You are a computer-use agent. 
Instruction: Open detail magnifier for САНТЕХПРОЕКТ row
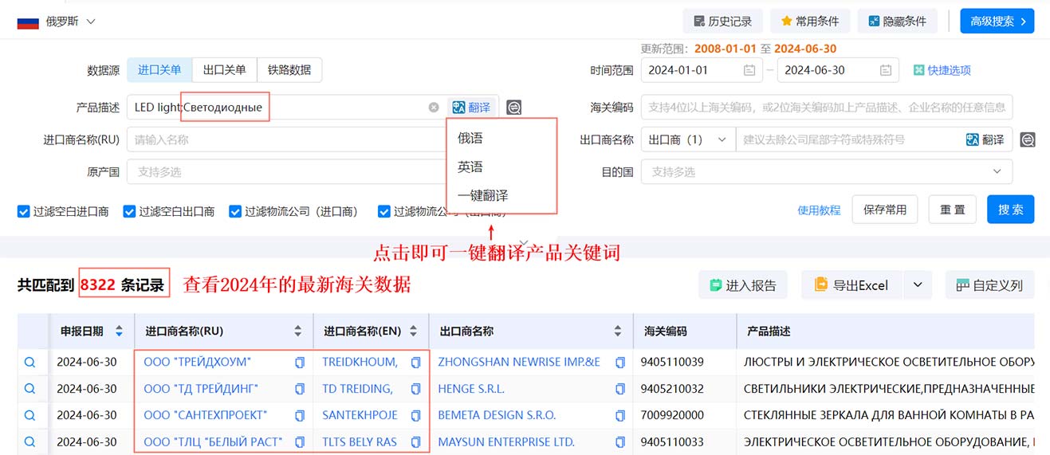point(29,415)
